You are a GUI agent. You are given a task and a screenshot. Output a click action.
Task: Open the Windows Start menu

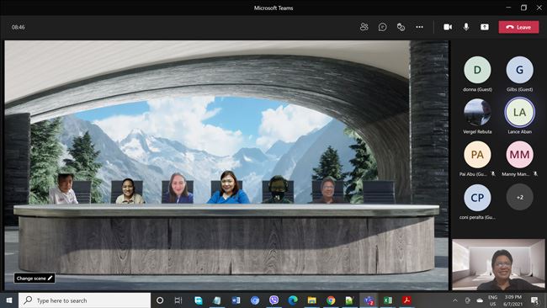(9, 300)
